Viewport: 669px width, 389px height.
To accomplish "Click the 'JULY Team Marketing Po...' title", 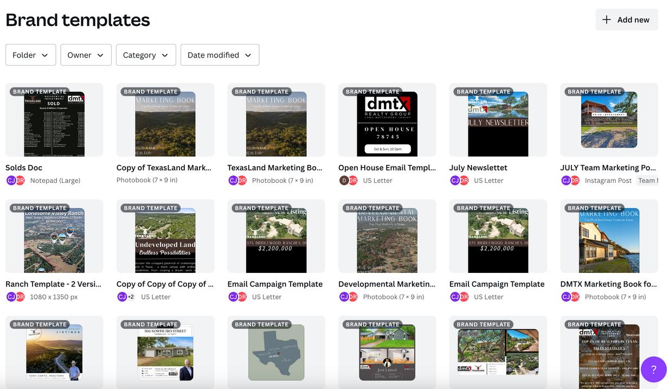I will point(609,168).
